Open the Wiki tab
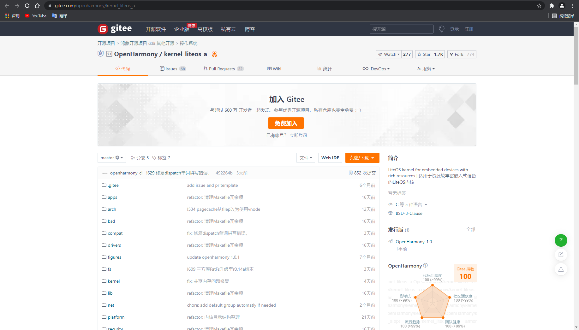The image size is (579, 330). (x=274, y=69)
